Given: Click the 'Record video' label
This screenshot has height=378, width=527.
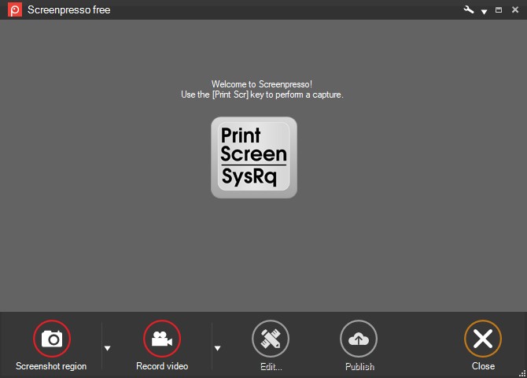Looking at the screenshot, I should 162,366.
